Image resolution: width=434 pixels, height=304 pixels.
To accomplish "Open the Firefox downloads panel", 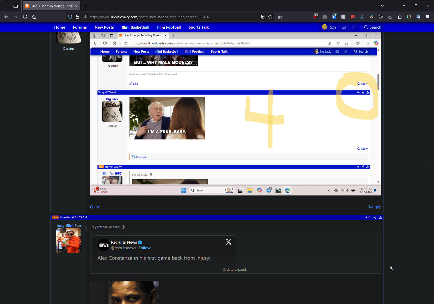I will [x=390, y=17].
